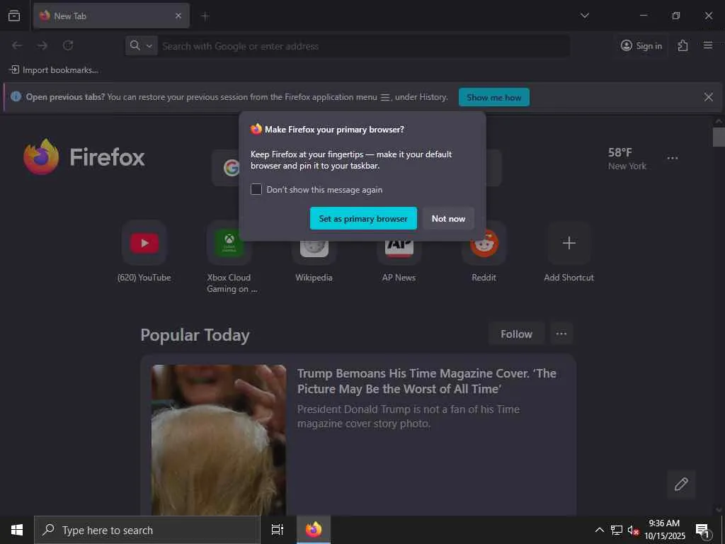
Task: Click the forward navigation arrow
Action: click(x=42, y=45)
